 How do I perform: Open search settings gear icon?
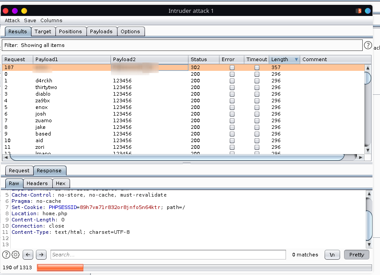tap(16, 255)
